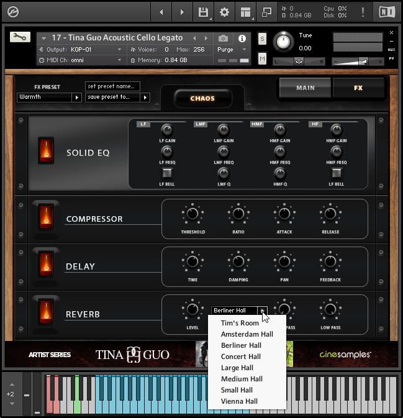This screenshot has width=403, height=418.
Task: Toggle the LF BELL switch under LF band
Action: click(x=167, y=173)
